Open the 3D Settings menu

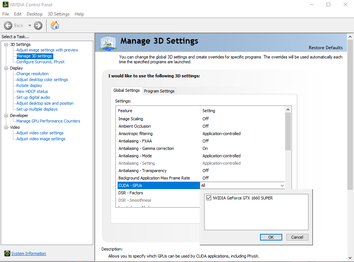point(58,14)
